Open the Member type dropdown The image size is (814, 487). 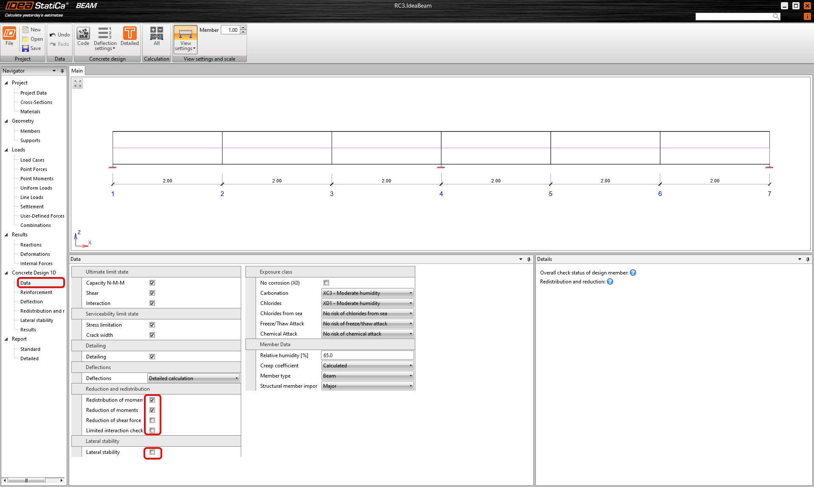[367, 376]
